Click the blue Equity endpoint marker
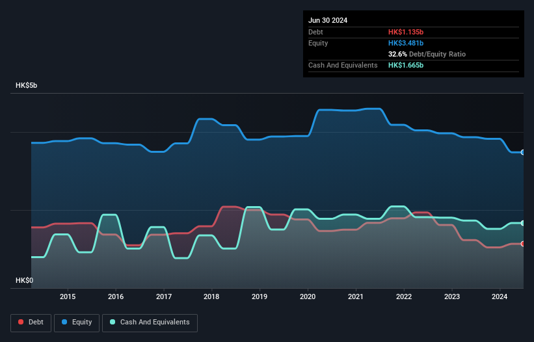 pos(523,152)
